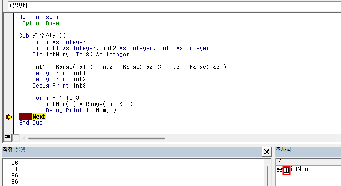Click the End Sub line
Screen dimensions: 341x186
click(31, 122)
